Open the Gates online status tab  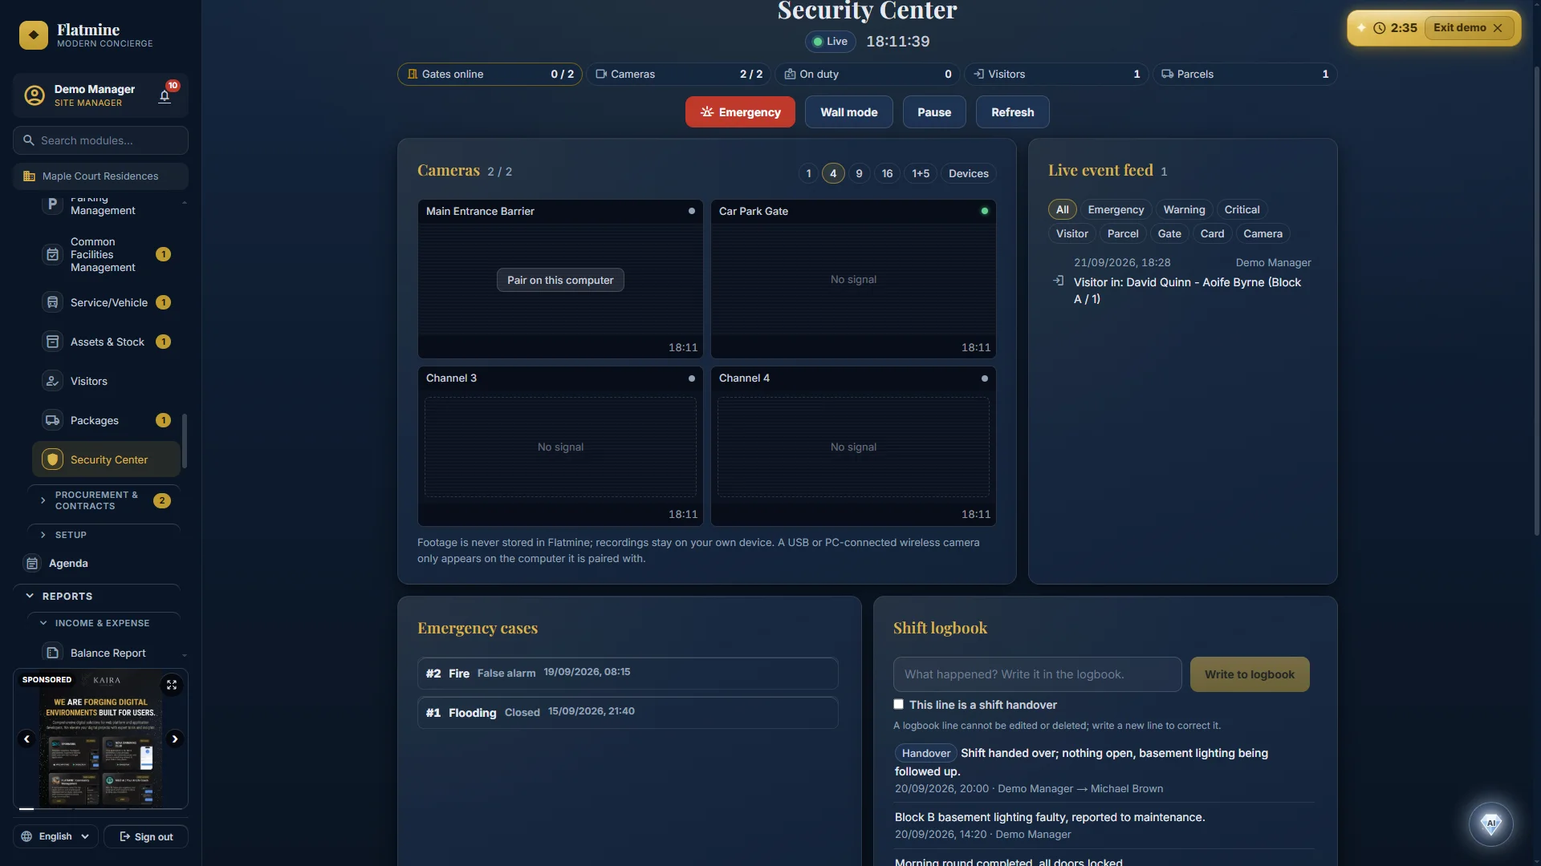[490, 74]
